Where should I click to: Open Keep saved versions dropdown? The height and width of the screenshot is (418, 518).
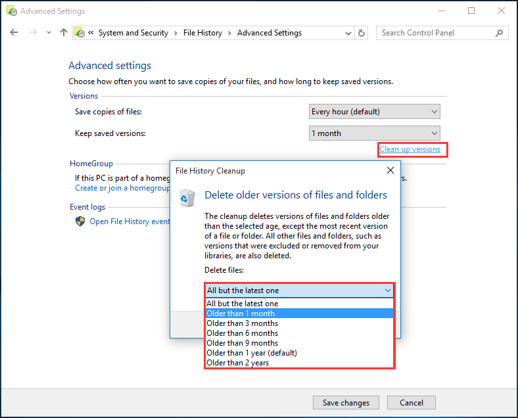(x=374, y=133)
